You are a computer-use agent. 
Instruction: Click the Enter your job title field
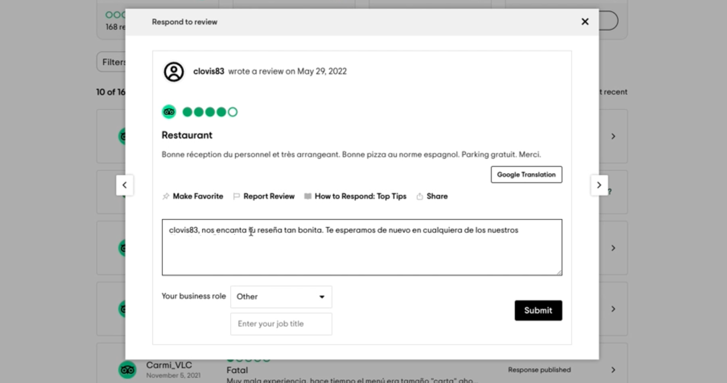281,324
